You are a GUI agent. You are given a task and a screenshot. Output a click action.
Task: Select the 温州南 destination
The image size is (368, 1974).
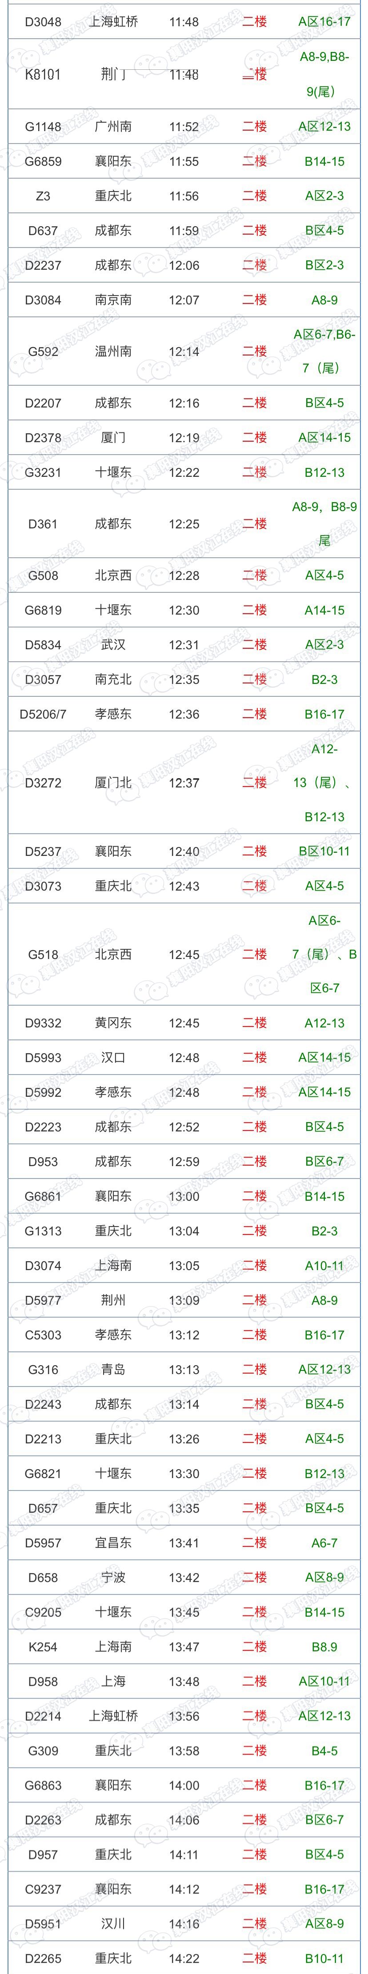coord(113,352)
